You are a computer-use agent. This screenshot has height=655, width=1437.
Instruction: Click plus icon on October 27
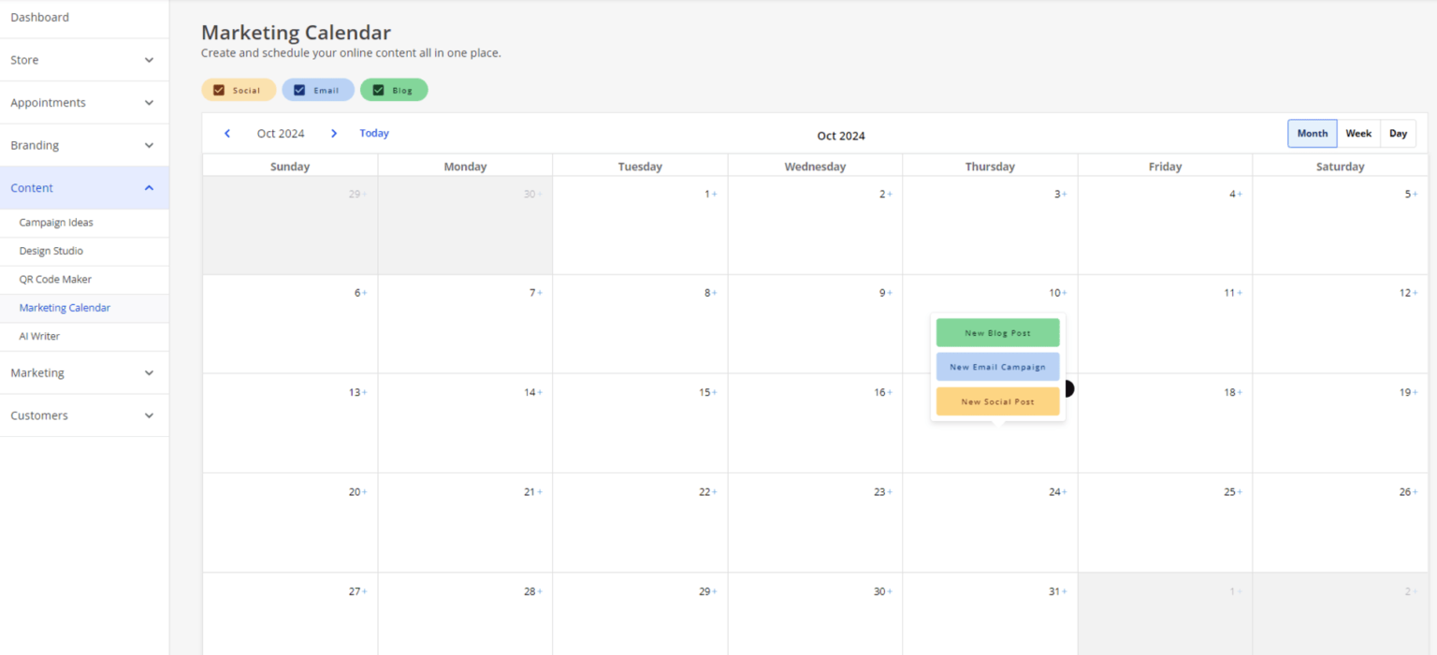point(365,591)
